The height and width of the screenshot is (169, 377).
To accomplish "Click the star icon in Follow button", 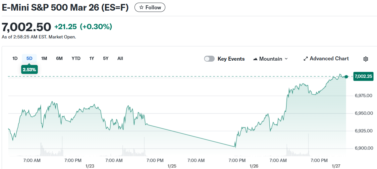I will pyautogui.click(x=141, y=7).
